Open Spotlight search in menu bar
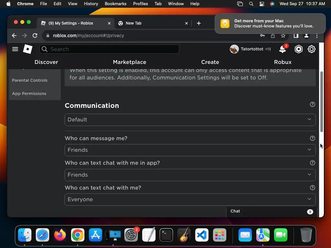The image size is (331, 248). 251,4
